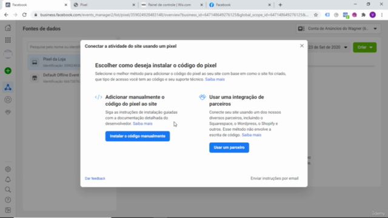Click the code brackets icon in dialog
Viewport: 388px width, 218px height.
coord(98,97)
